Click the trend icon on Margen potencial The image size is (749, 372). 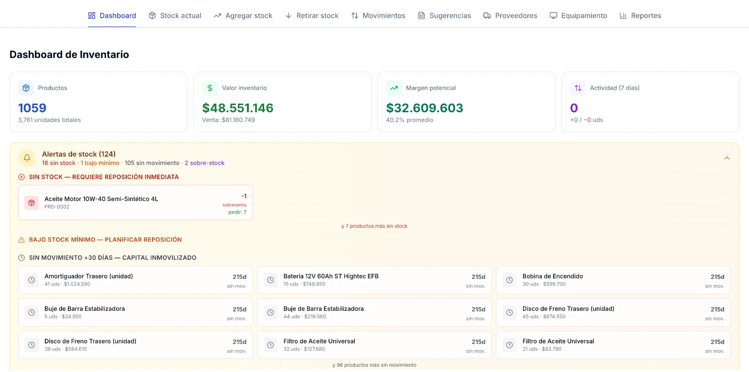coord(394,88)
